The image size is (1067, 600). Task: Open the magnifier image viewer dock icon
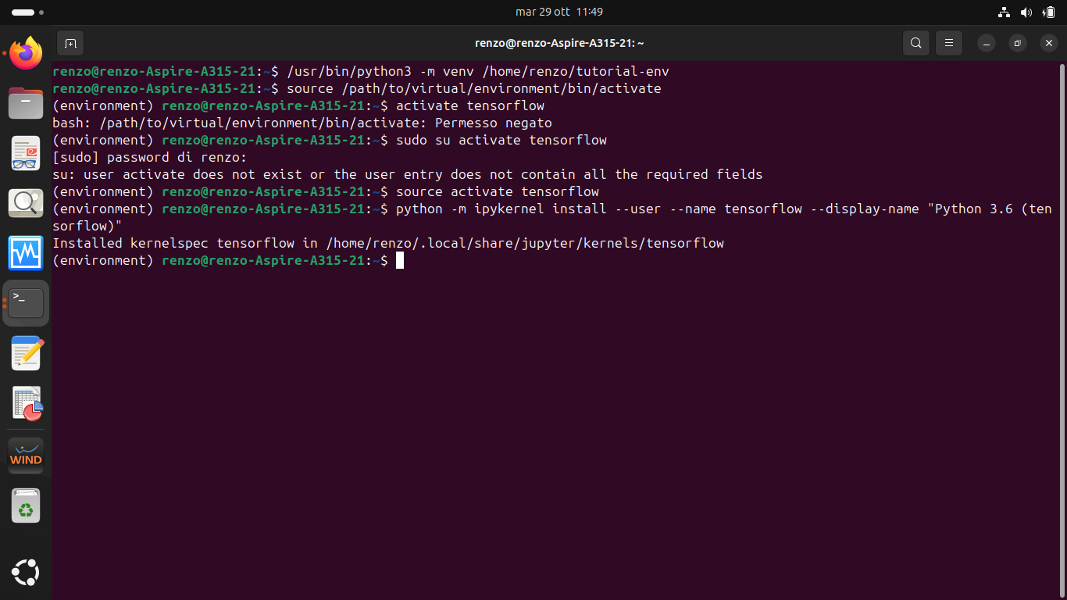coord(26,203)
